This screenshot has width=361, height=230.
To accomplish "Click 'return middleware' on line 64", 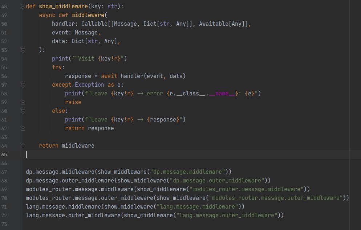I will coord(66,146).
